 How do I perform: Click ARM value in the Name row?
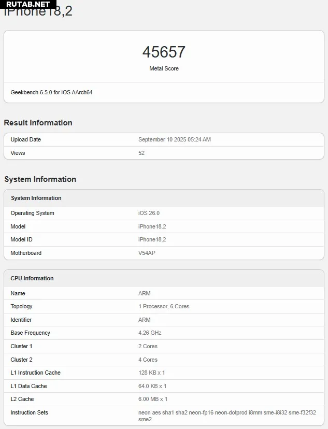point(145,293)
